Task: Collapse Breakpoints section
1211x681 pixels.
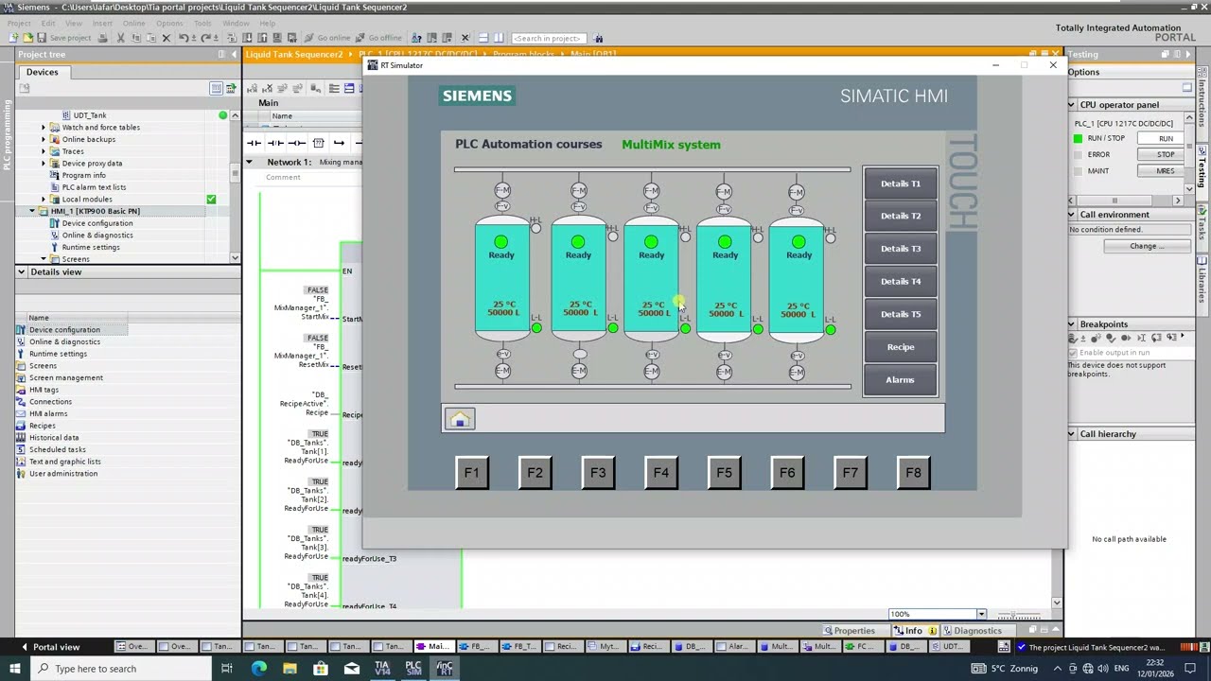Action: [1072, 324]
